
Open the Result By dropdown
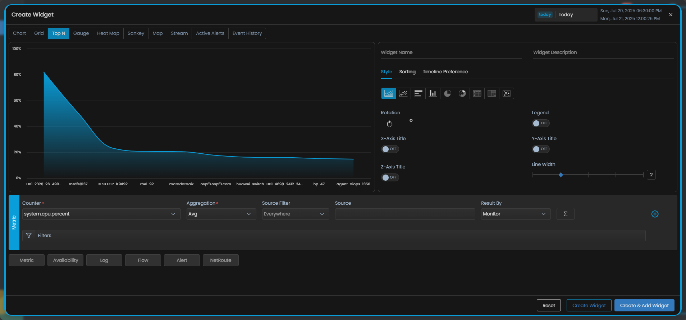coord(516,214)
